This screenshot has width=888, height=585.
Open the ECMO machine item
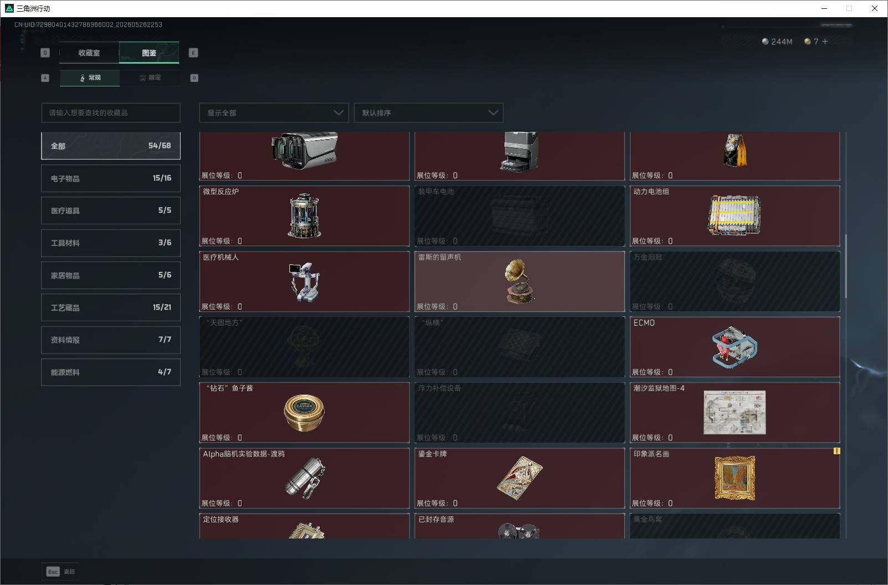(734, 347)
